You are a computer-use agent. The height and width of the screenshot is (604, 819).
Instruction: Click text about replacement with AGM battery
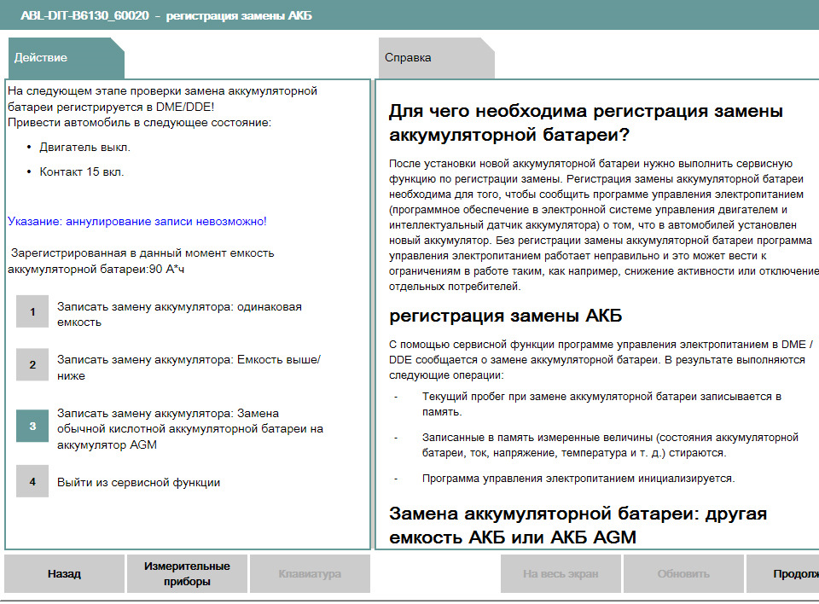pos(190,429)
